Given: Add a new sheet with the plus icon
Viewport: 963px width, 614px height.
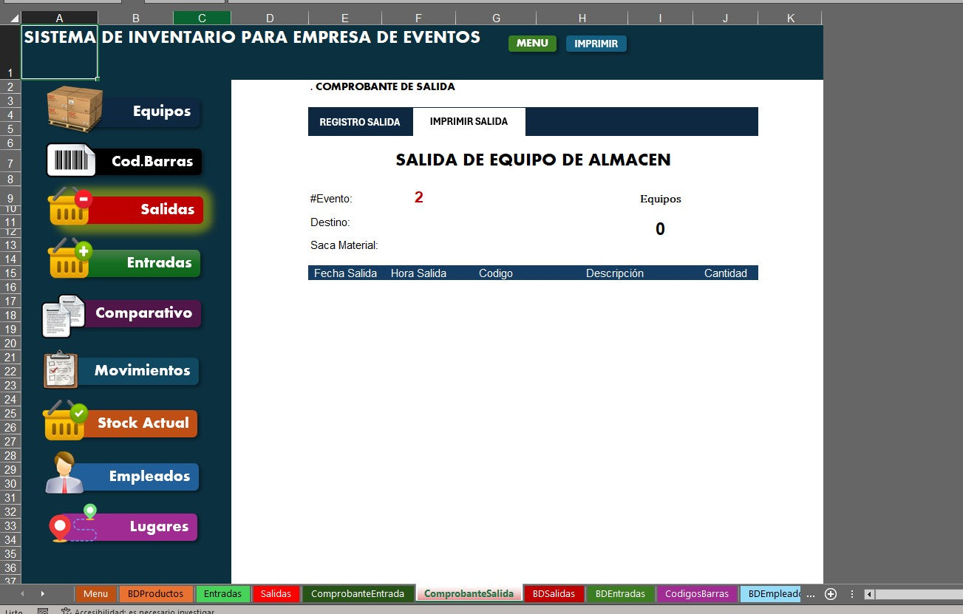Looking at the screenshot, I should (831, 594).
